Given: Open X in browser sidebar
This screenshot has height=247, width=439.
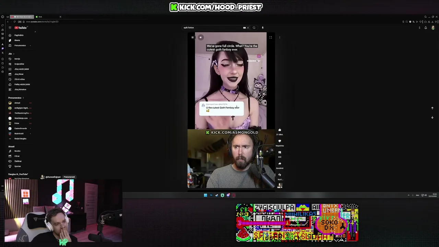Looking at the screenshot, I should pos(2,52).
